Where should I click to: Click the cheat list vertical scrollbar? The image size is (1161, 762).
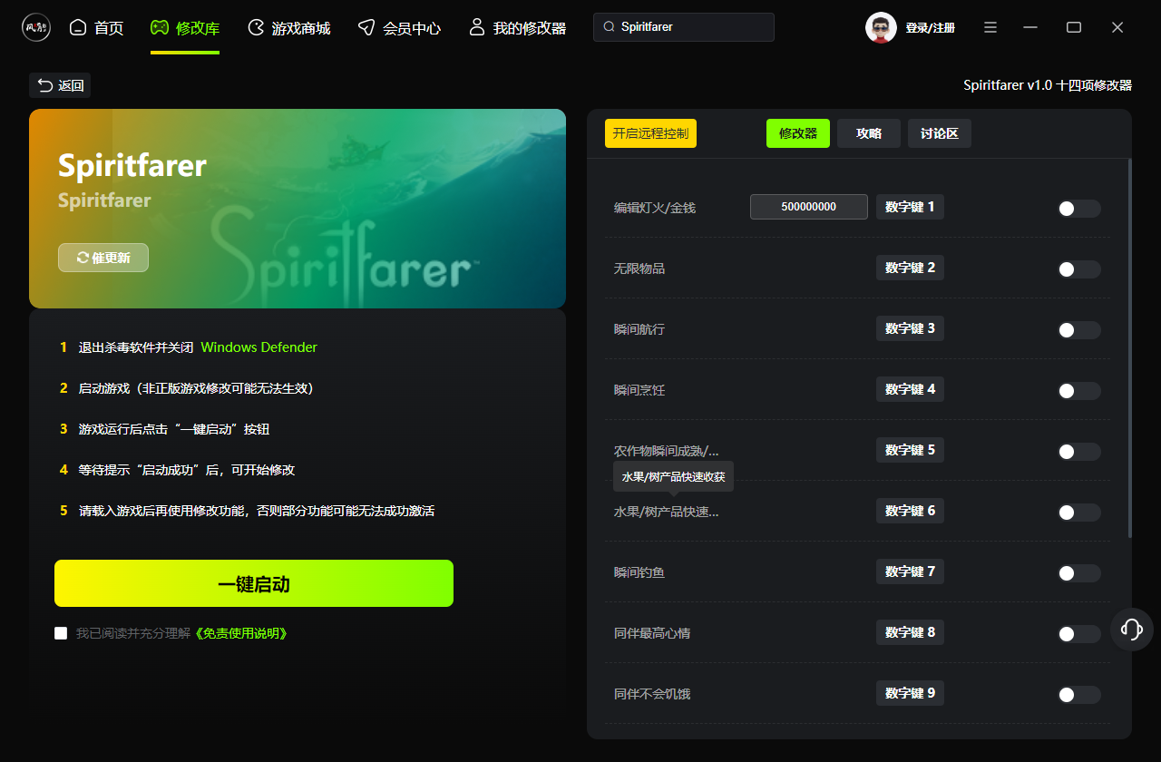pyautogui.click(x=1130, y=348)
